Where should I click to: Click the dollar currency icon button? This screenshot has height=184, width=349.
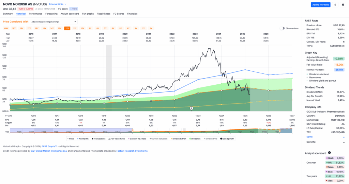pyautogui.click(x=335, y=5)
